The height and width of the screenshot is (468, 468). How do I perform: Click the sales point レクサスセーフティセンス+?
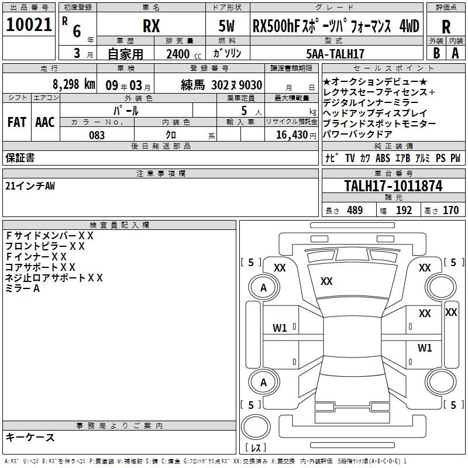pos(379,92)
